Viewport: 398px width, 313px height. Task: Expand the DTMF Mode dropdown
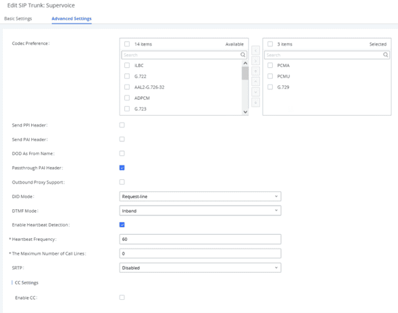tap(200, 211)
